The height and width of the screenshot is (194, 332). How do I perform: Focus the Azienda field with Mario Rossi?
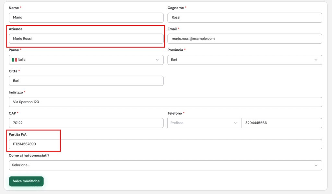pos(86,39)
